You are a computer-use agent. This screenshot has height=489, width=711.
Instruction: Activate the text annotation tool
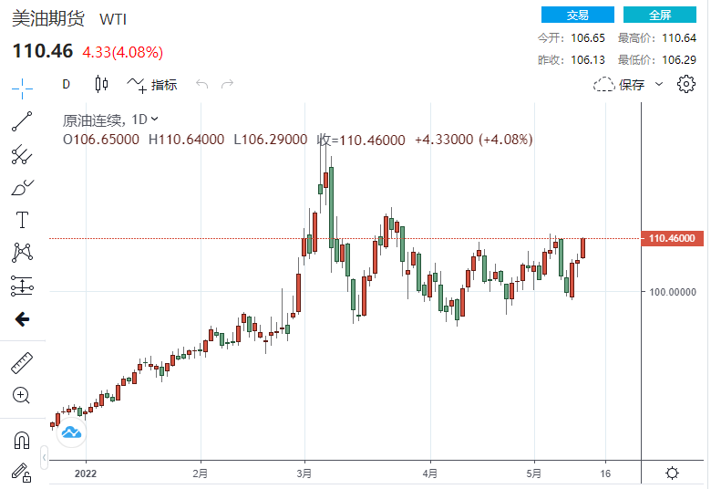(x=22, y=220)
